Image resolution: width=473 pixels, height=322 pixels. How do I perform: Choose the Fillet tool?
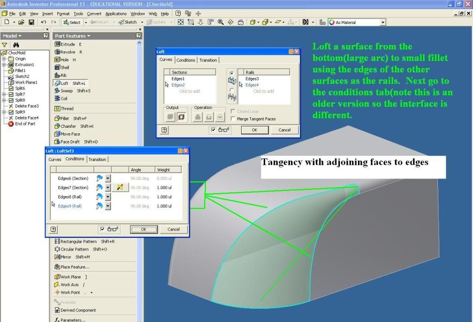coord(58,119)
